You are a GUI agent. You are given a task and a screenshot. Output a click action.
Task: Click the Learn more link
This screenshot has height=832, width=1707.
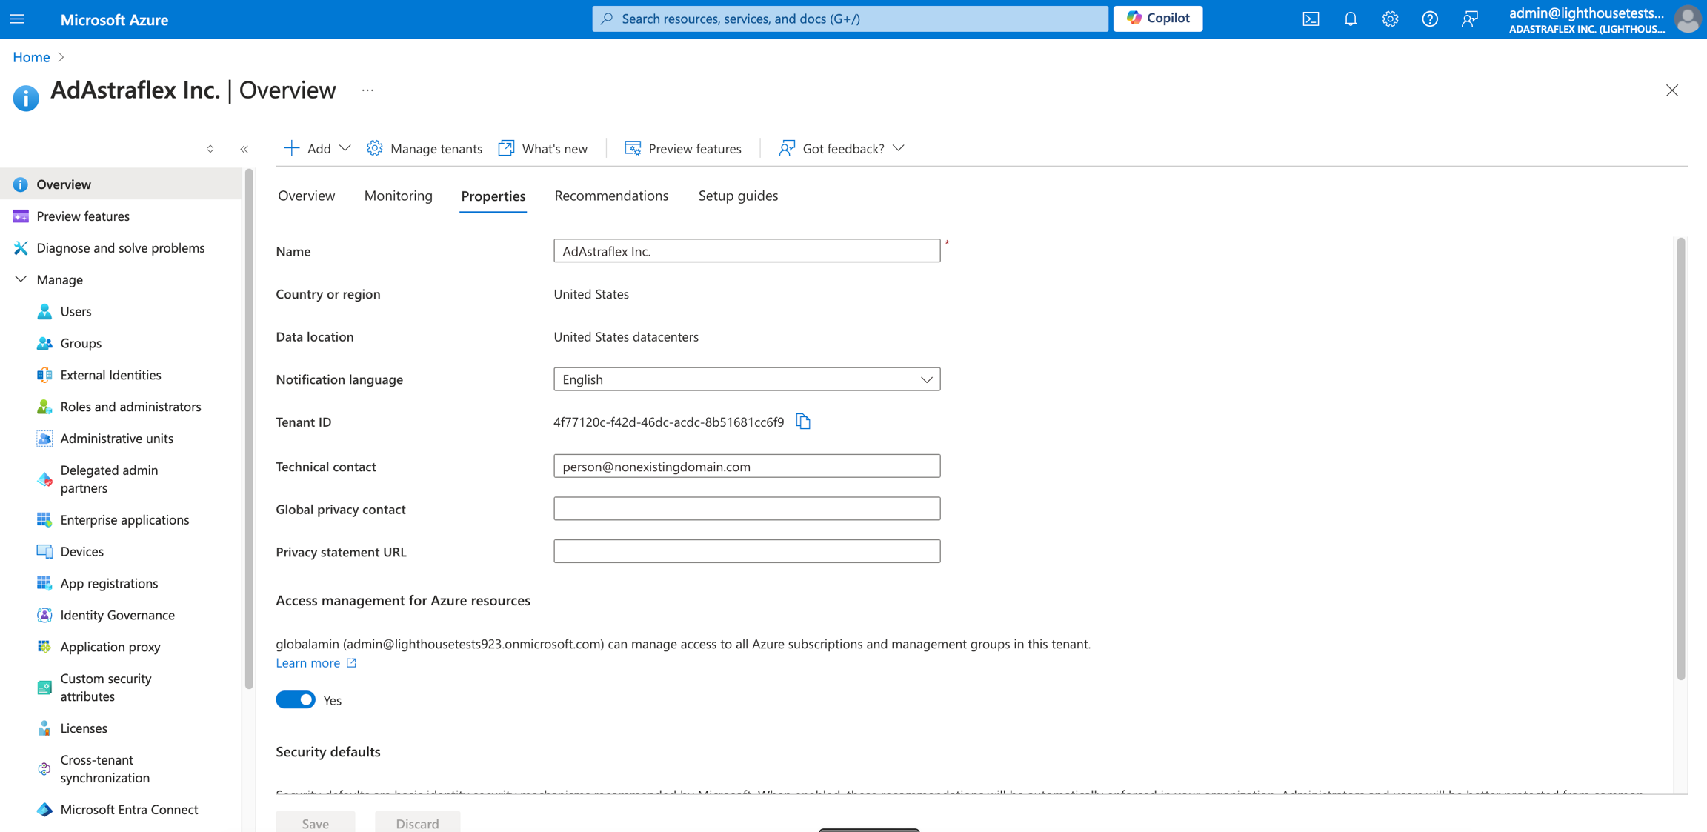tap(308, 663)
